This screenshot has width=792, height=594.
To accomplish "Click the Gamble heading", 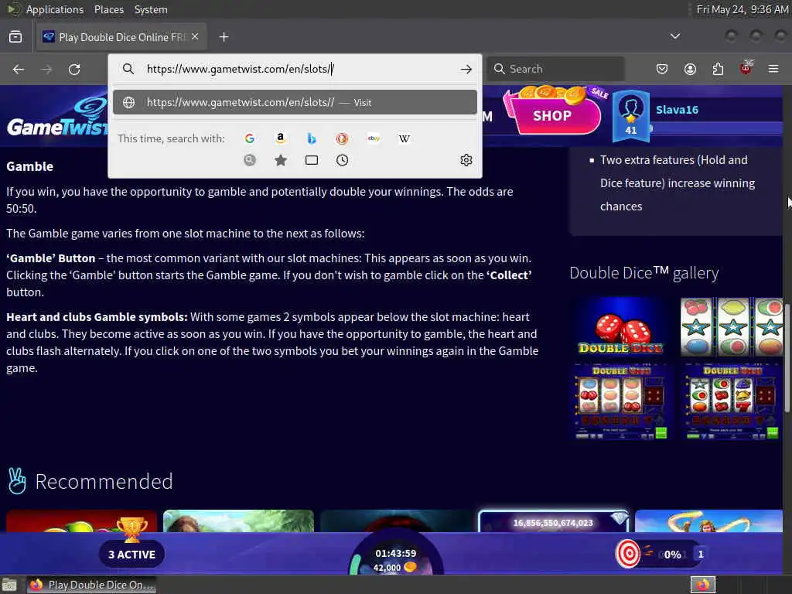I will coord(30,166).
